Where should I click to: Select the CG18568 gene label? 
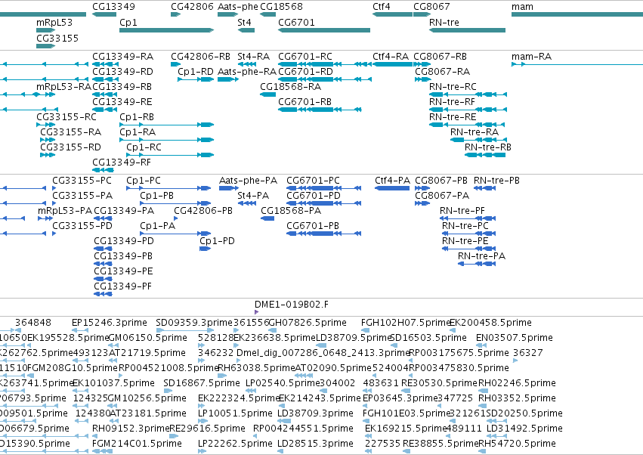[x=281, y=7]
